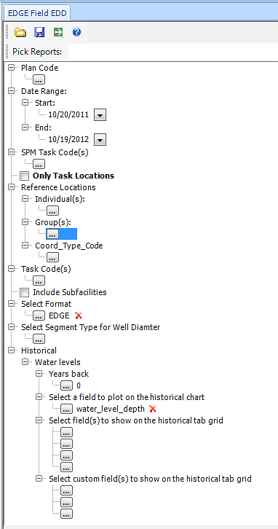Open the End date dropdown calendar
Screen dimensions: 278x529
tap(100, 139)
